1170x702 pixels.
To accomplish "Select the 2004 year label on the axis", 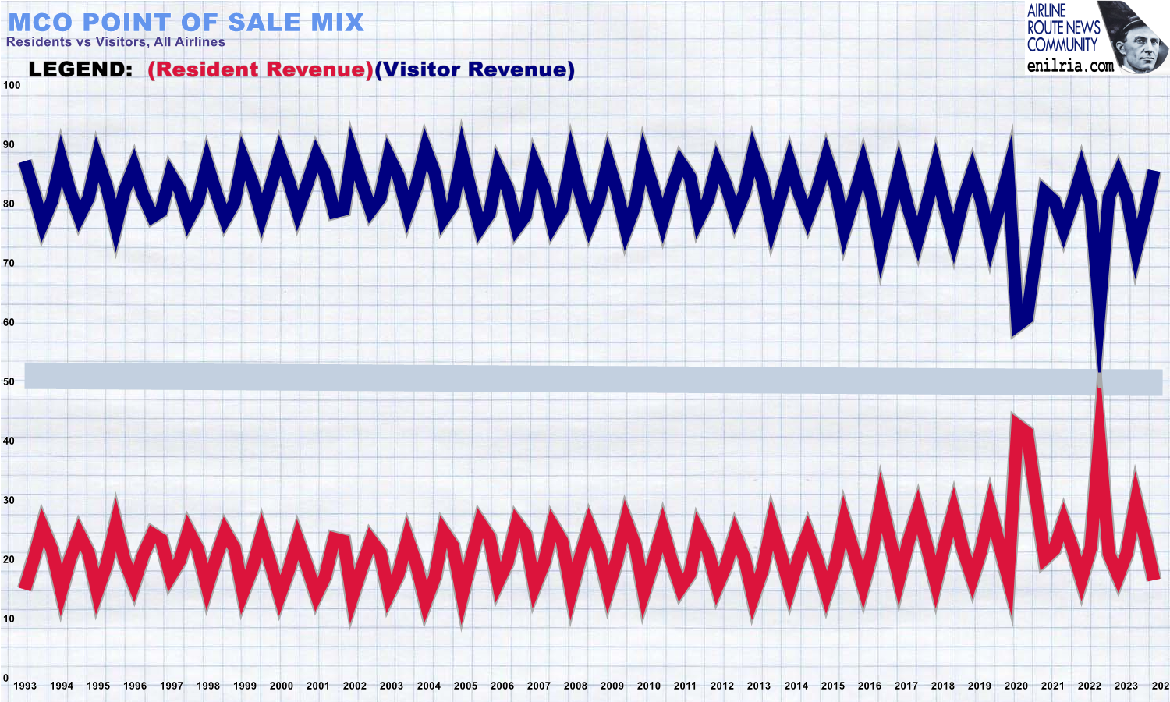I will pos(429,686).
